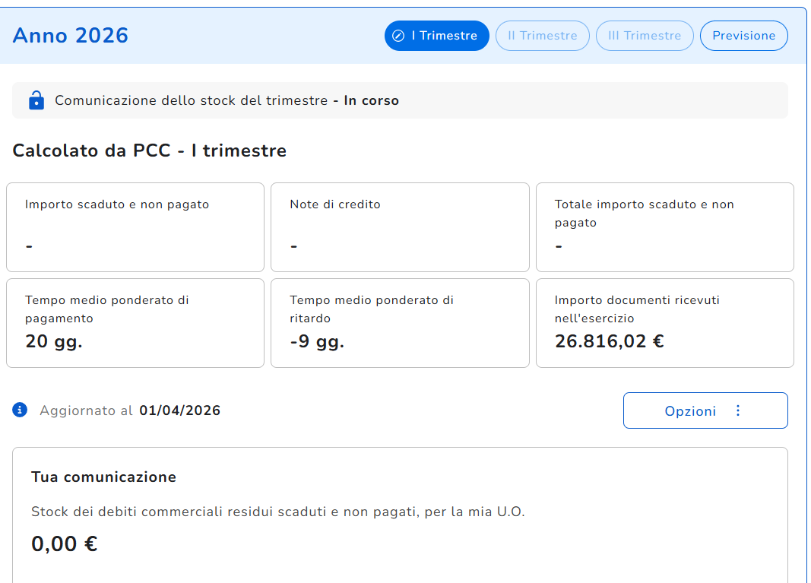Open the III Trimestre tab

[645, 36]
